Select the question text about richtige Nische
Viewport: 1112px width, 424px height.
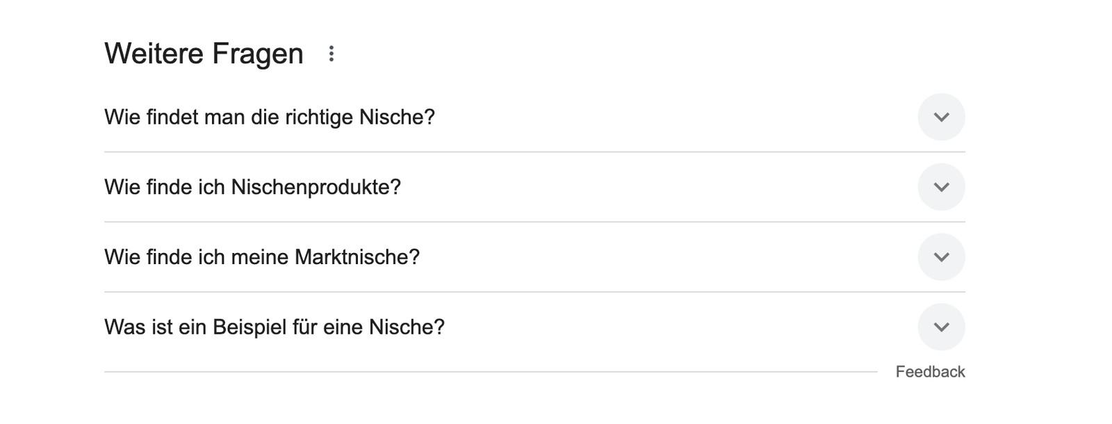point(270,117)
